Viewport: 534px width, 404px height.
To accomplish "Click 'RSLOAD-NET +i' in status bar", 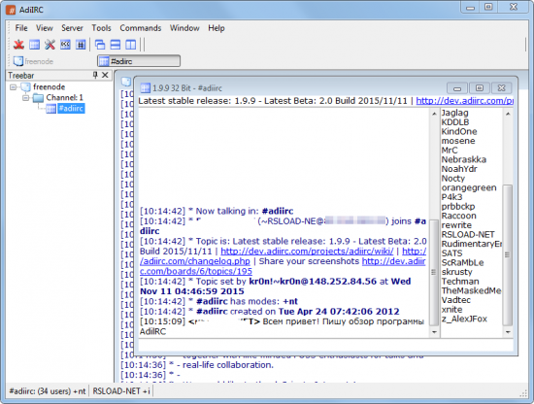I will tap(121, 391).
